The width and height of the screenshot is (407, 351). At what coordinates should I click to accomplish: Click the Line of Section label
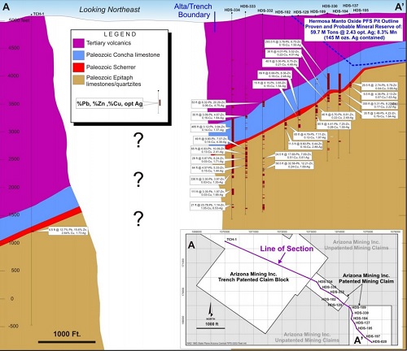287,249
